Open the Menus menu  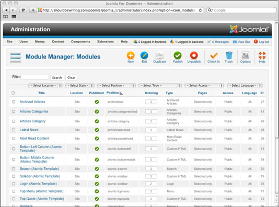pos(40,42)
